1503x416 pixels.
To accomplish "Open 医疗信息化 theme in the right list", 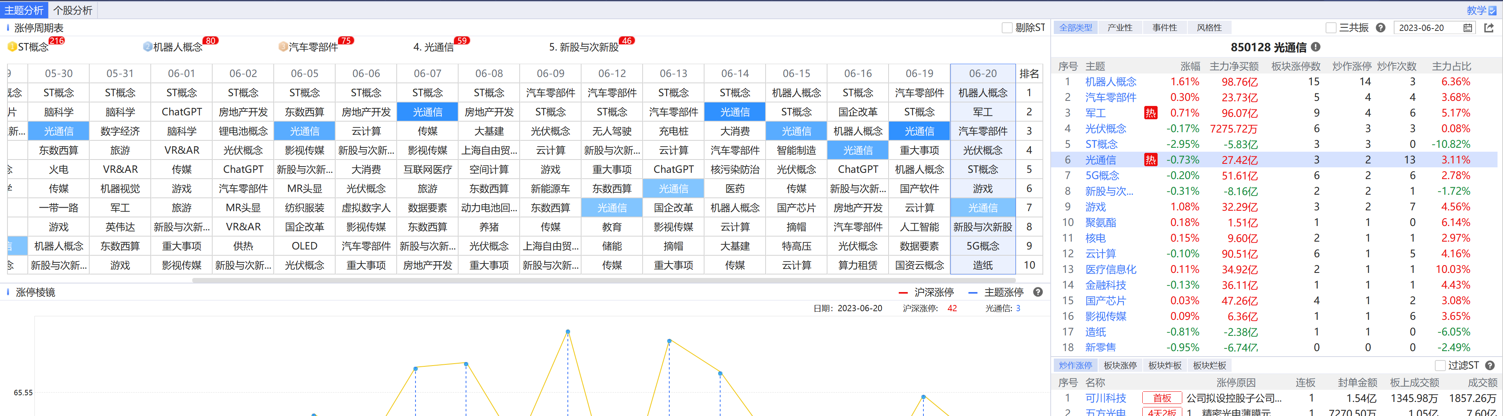I will click(1110, 269).
